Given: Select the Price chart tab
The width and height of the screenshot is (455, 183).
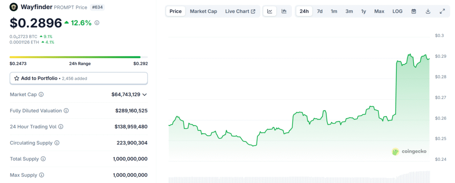Looking at the screenshot, I should tap(176, 11).
